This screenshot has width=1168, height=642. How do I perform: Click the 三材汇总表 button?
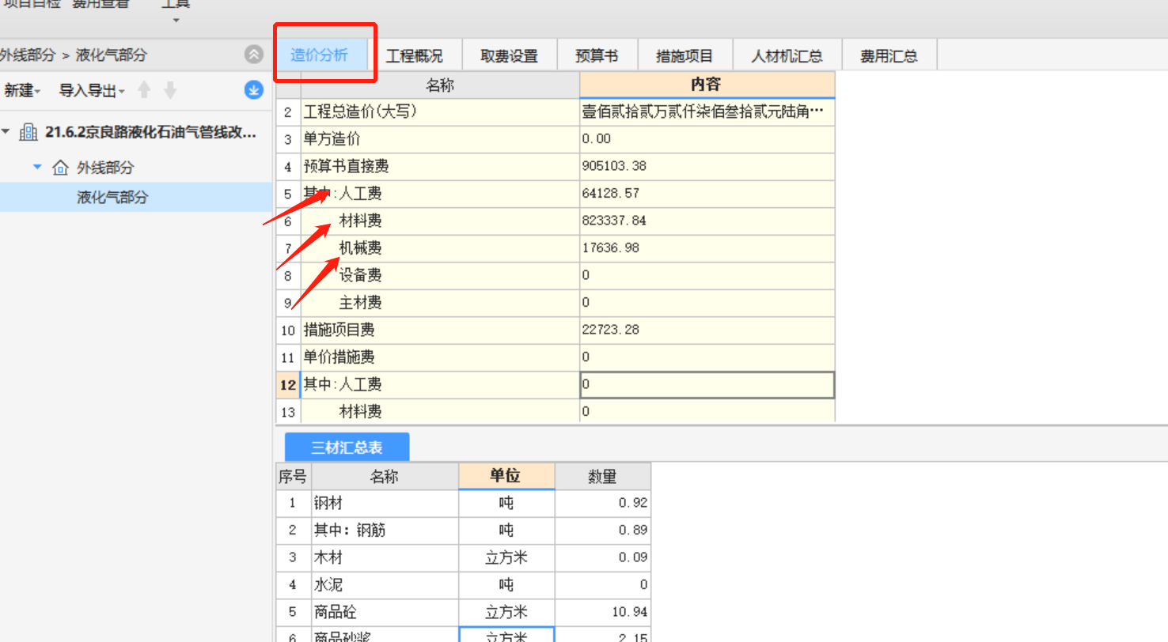347,447
